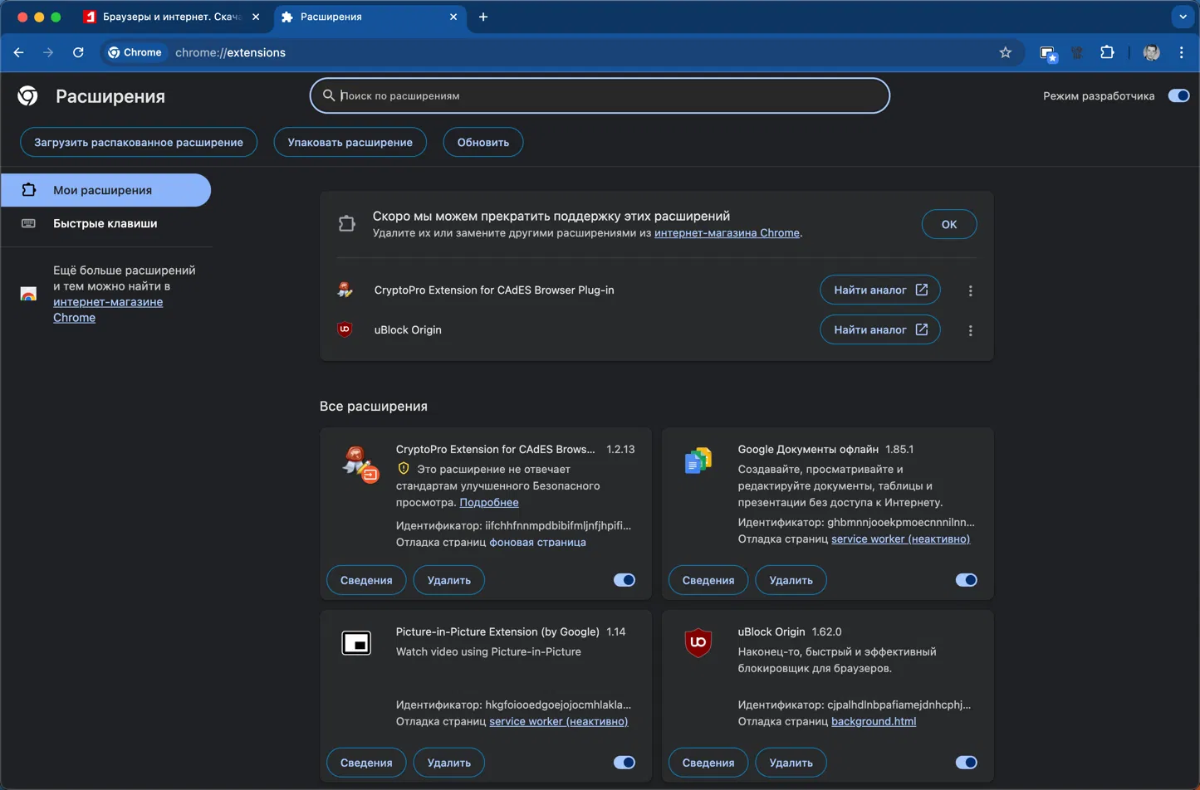Click the Chrome Web Store rainbow icon in sidebar
The image size is (1200, 790).
[x=28, y=294]
